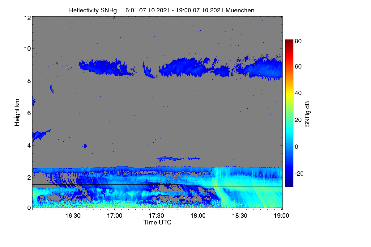The image size is (371, 247).
Task: Click the colorbar value 60
Action: click(298, 66)
